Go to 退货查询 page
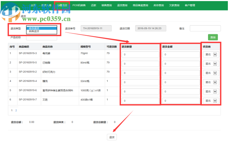The width and height of the screenshot is (234, 149). click(x=122, y=5)
